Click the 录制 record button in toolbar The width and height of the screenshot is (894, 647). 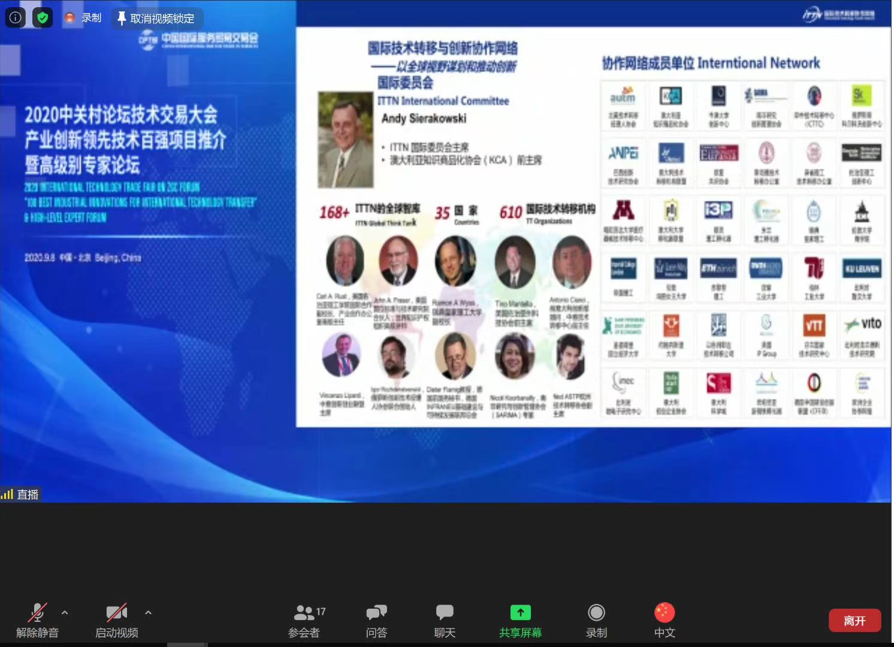tap(596, 621)
